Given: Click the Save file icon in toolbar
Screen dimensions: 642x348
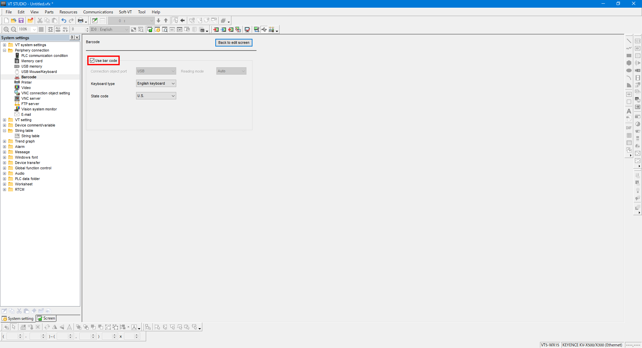Looking at the screenshot, I should (21, 21).
